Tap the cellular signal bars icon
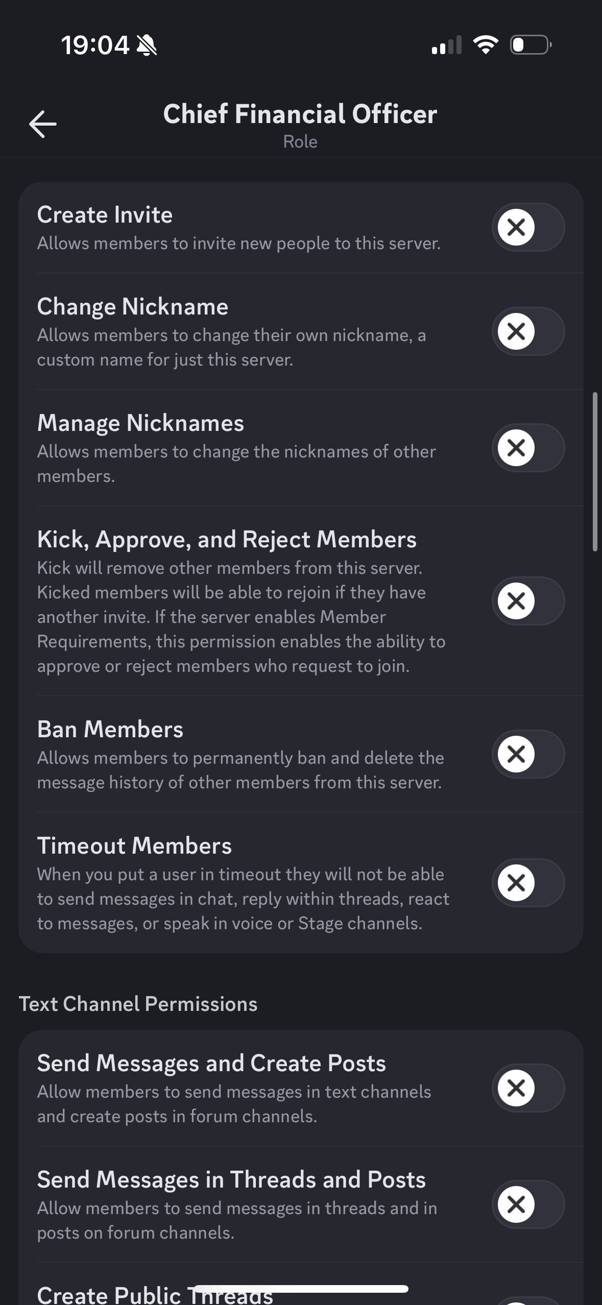The height and width of the screenshot is (1305, 602). point(446,45)
